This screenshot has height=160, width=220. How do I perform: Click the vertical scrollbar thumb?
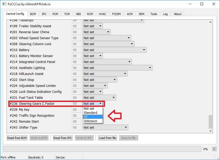pos(211,121)
